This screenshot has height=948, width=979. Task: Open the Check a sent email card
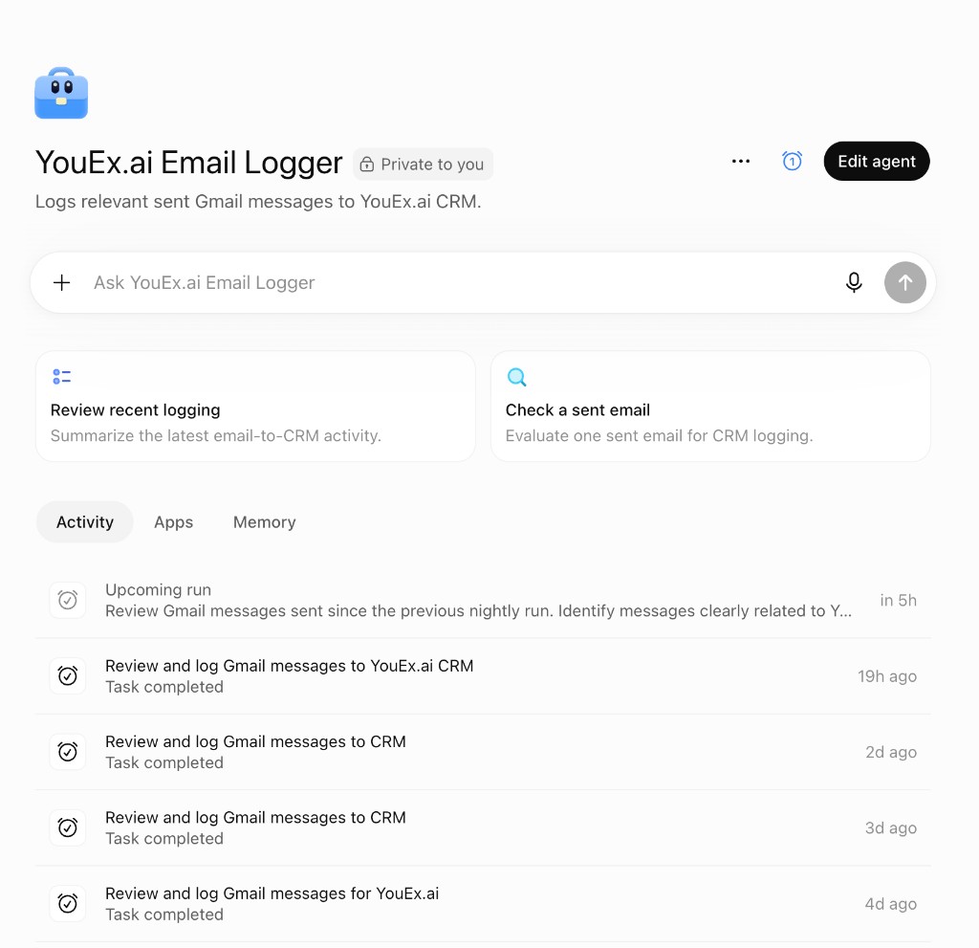pos(710,407)
